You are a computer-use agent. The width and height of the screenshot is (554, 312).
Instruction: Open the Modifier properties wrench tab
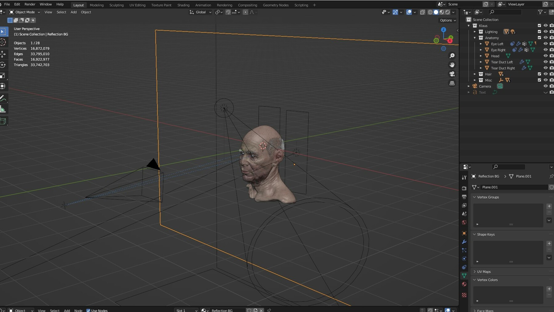point(464,242)
